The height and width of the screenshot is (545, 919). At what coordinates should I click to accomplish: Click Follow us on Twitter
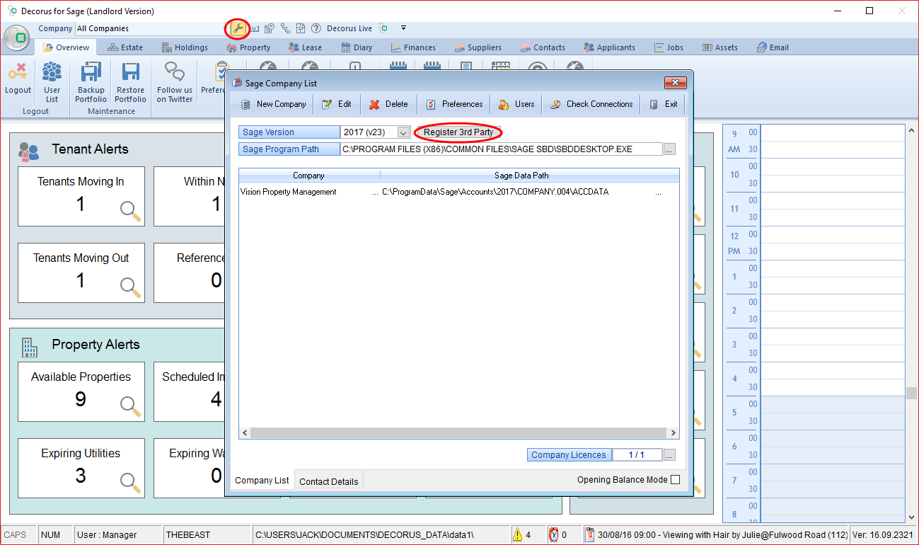coord(175,82)
